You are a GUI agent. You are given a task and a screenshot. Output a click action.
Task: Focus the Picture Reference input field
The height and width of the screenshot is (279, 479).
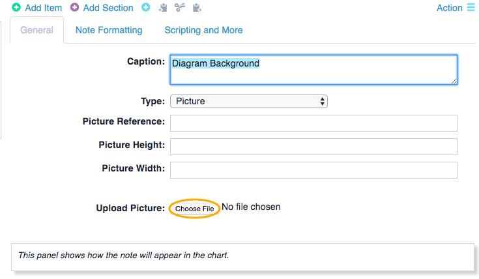pos(313,123)
